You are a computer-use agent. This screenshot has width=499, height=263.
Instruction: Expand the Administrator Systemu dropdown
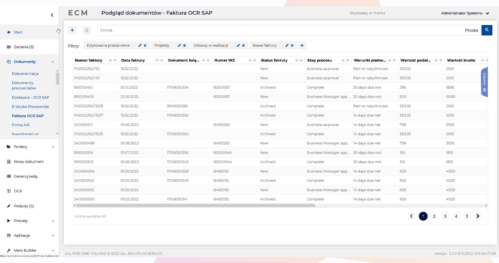tap(487, 13)
